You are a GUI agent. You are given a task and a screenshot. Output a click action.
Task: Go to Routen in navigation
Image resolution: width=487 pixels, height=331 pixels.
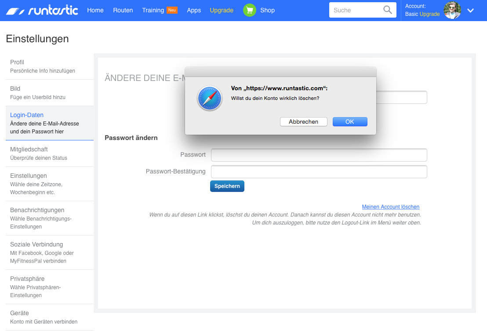(123, 10)
